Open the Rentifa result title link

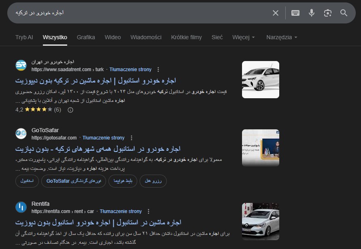[98, 222]
